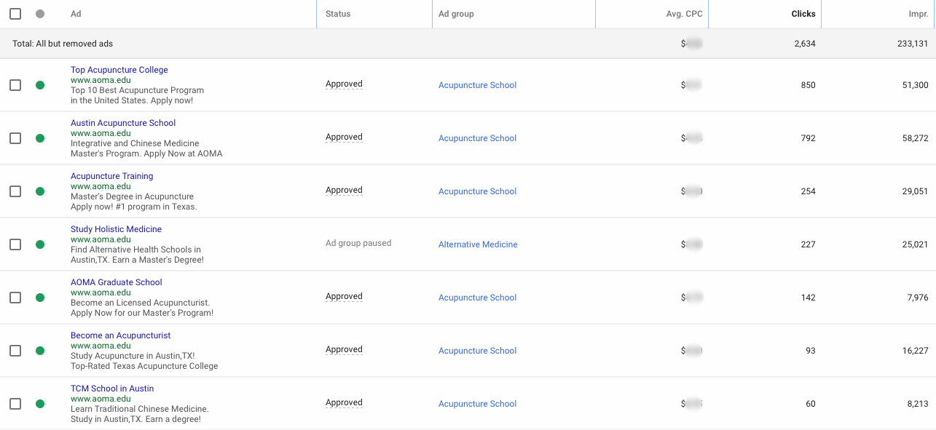Screen dimensions: 936x430
Task: Sort by the Ad group column header
Action: click(x=456, y=14)
